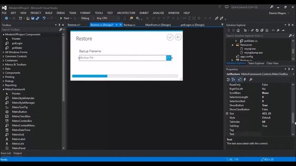Viewport: 296px width, 166px height.
Task: Expand the pnlSlider.cs node
Action: coord(236,41)
